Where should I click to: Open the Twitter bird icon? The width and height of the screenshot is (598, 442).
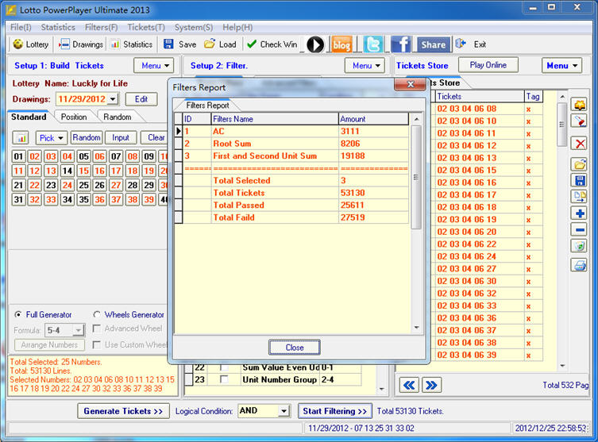click(373, 44)
